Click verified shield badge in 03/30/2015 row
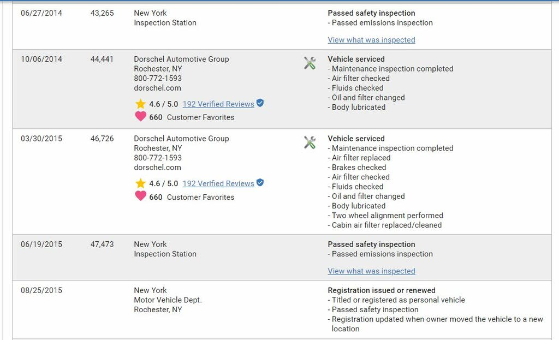 pos(260,182)
